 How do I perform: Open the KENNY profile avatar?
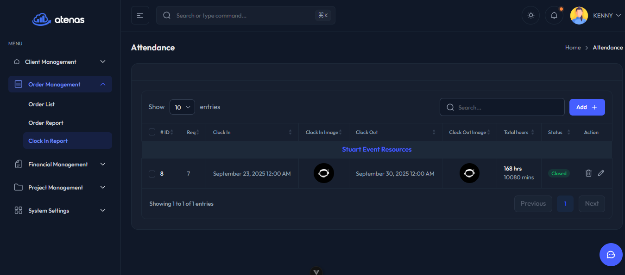pos(579,15)
